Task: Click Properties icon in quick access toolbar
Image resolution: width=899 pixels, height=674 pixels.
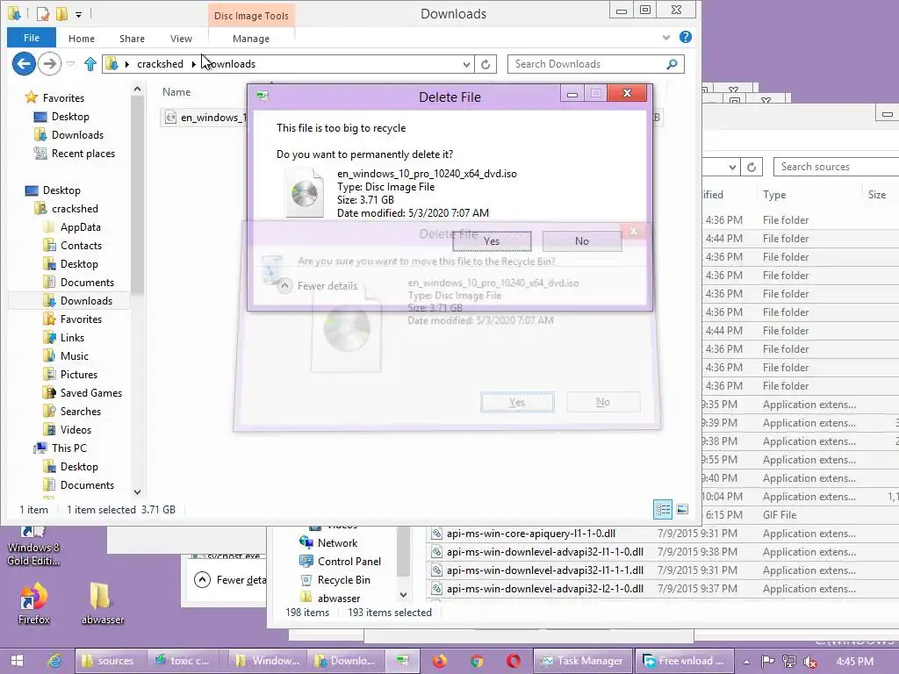Action: [x=43, y=13]
